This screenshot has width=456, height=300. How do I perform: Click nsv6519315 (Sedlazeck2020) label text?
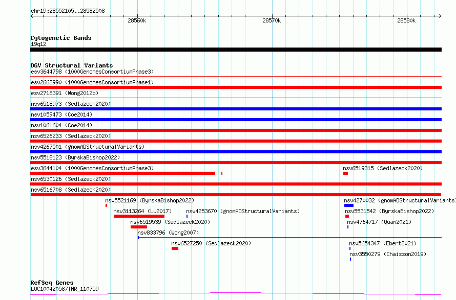click(383, 168)
